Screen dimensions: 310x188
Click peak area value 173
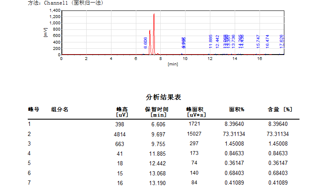pyautogui.click(x=194, y=153)
